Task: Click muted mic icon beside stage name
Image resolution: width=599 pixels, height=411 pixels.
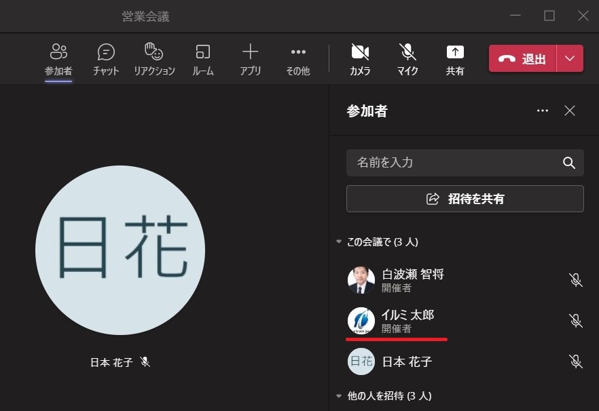Action: 145,361
